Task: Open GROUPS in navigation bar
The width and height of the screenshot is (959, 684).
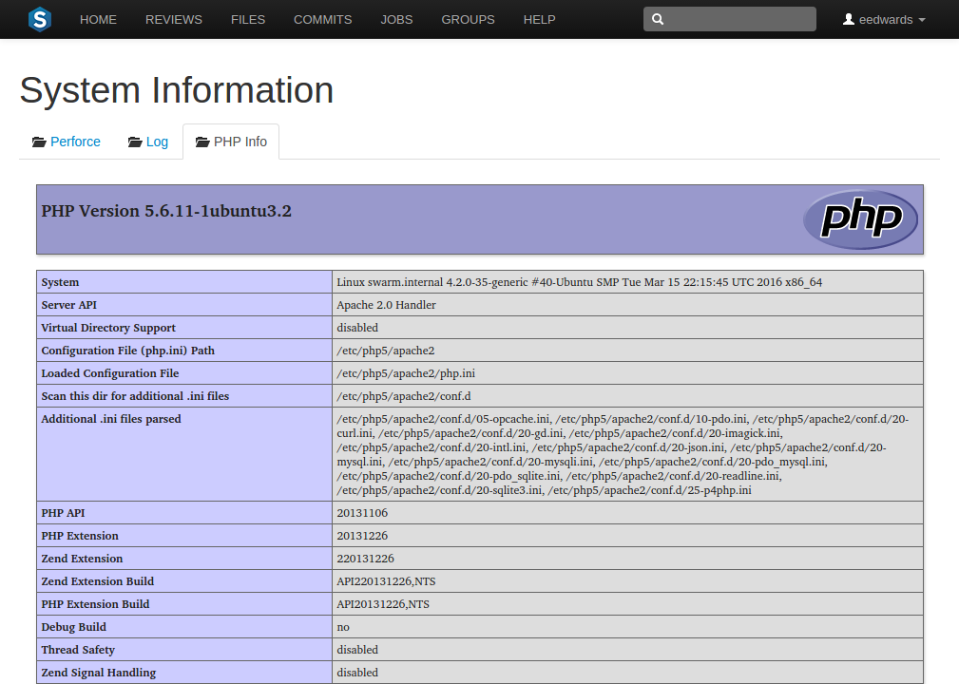Action: pyautogui.click(x=468, y=20)
